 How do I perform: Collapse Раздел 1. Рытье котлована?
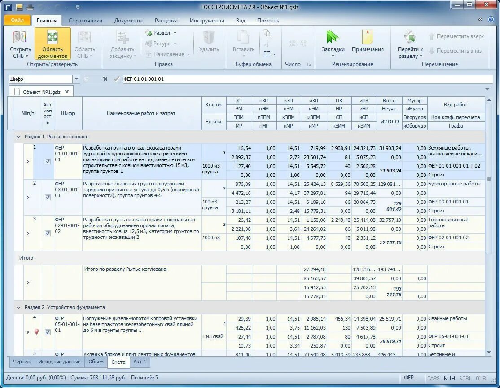[18, 137]
